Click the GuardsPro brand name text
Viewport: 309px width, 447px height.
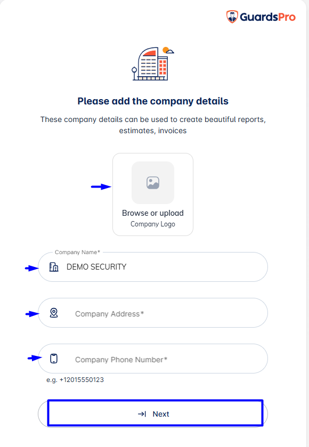[267, 17]
